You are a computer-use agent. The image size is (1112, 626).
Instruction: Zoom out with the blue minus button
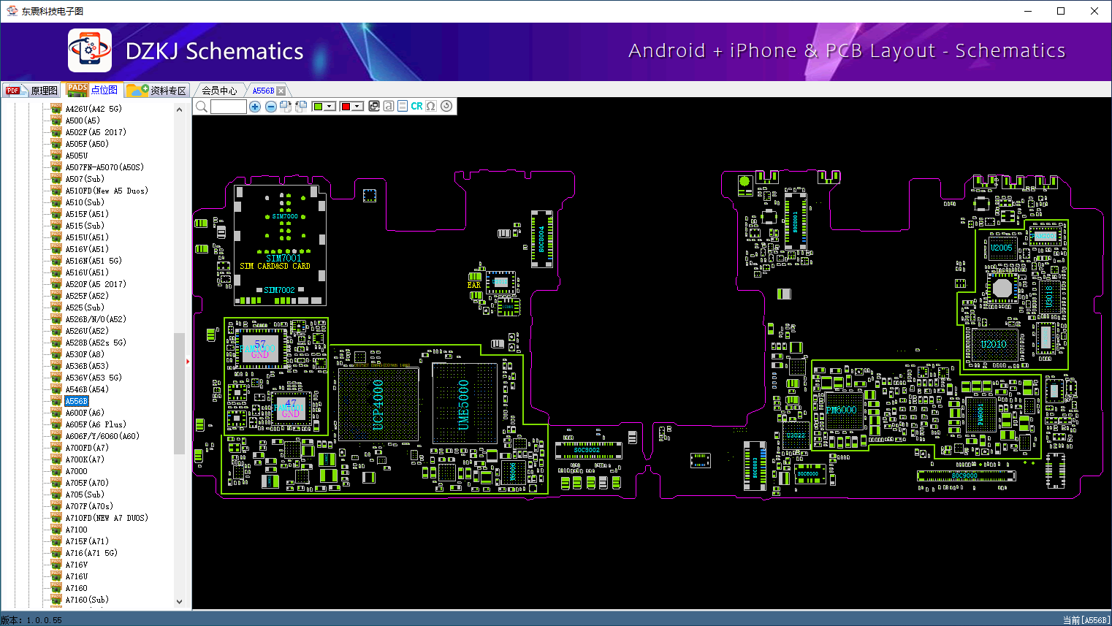pos(271,107)
